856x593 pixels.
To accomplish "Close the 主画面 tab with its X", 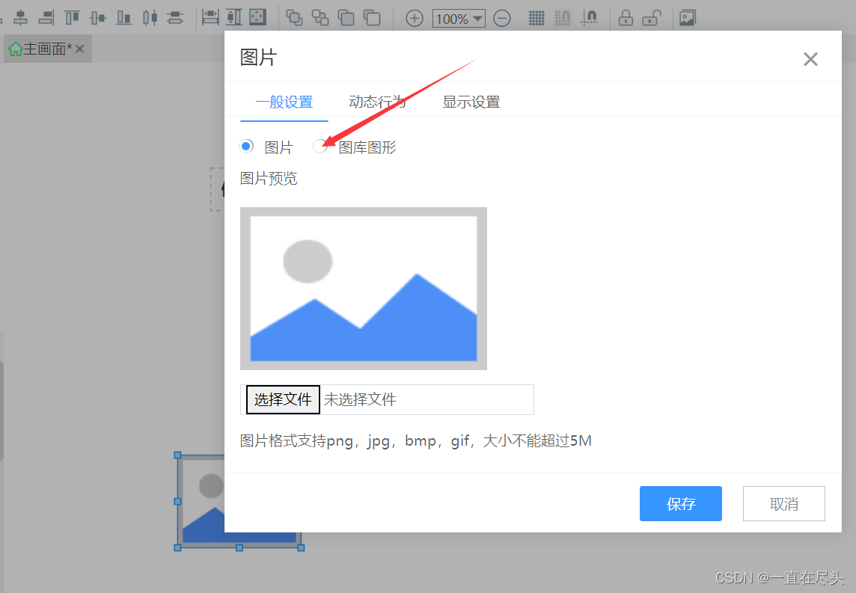I will (x=80, y=49).
